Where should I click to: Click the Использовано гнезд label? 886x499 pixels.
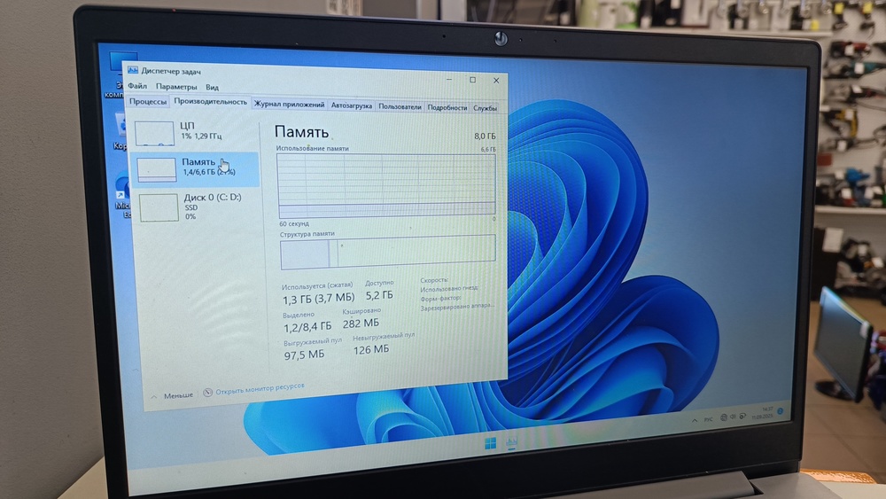tap(448, 288)
